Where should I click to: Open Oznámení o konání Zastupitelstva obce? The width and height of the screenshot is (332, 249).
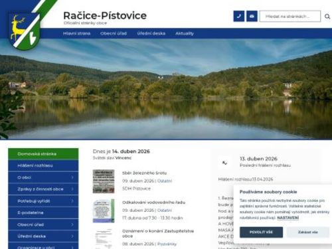(158, 234)
